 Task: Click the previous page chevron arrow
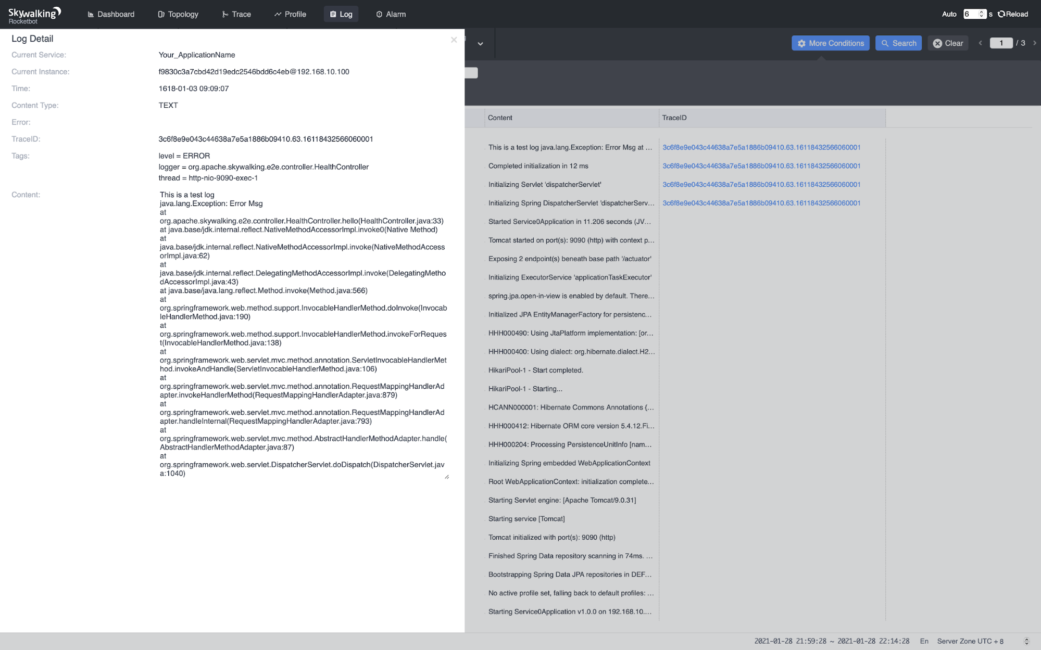(981, 43)
